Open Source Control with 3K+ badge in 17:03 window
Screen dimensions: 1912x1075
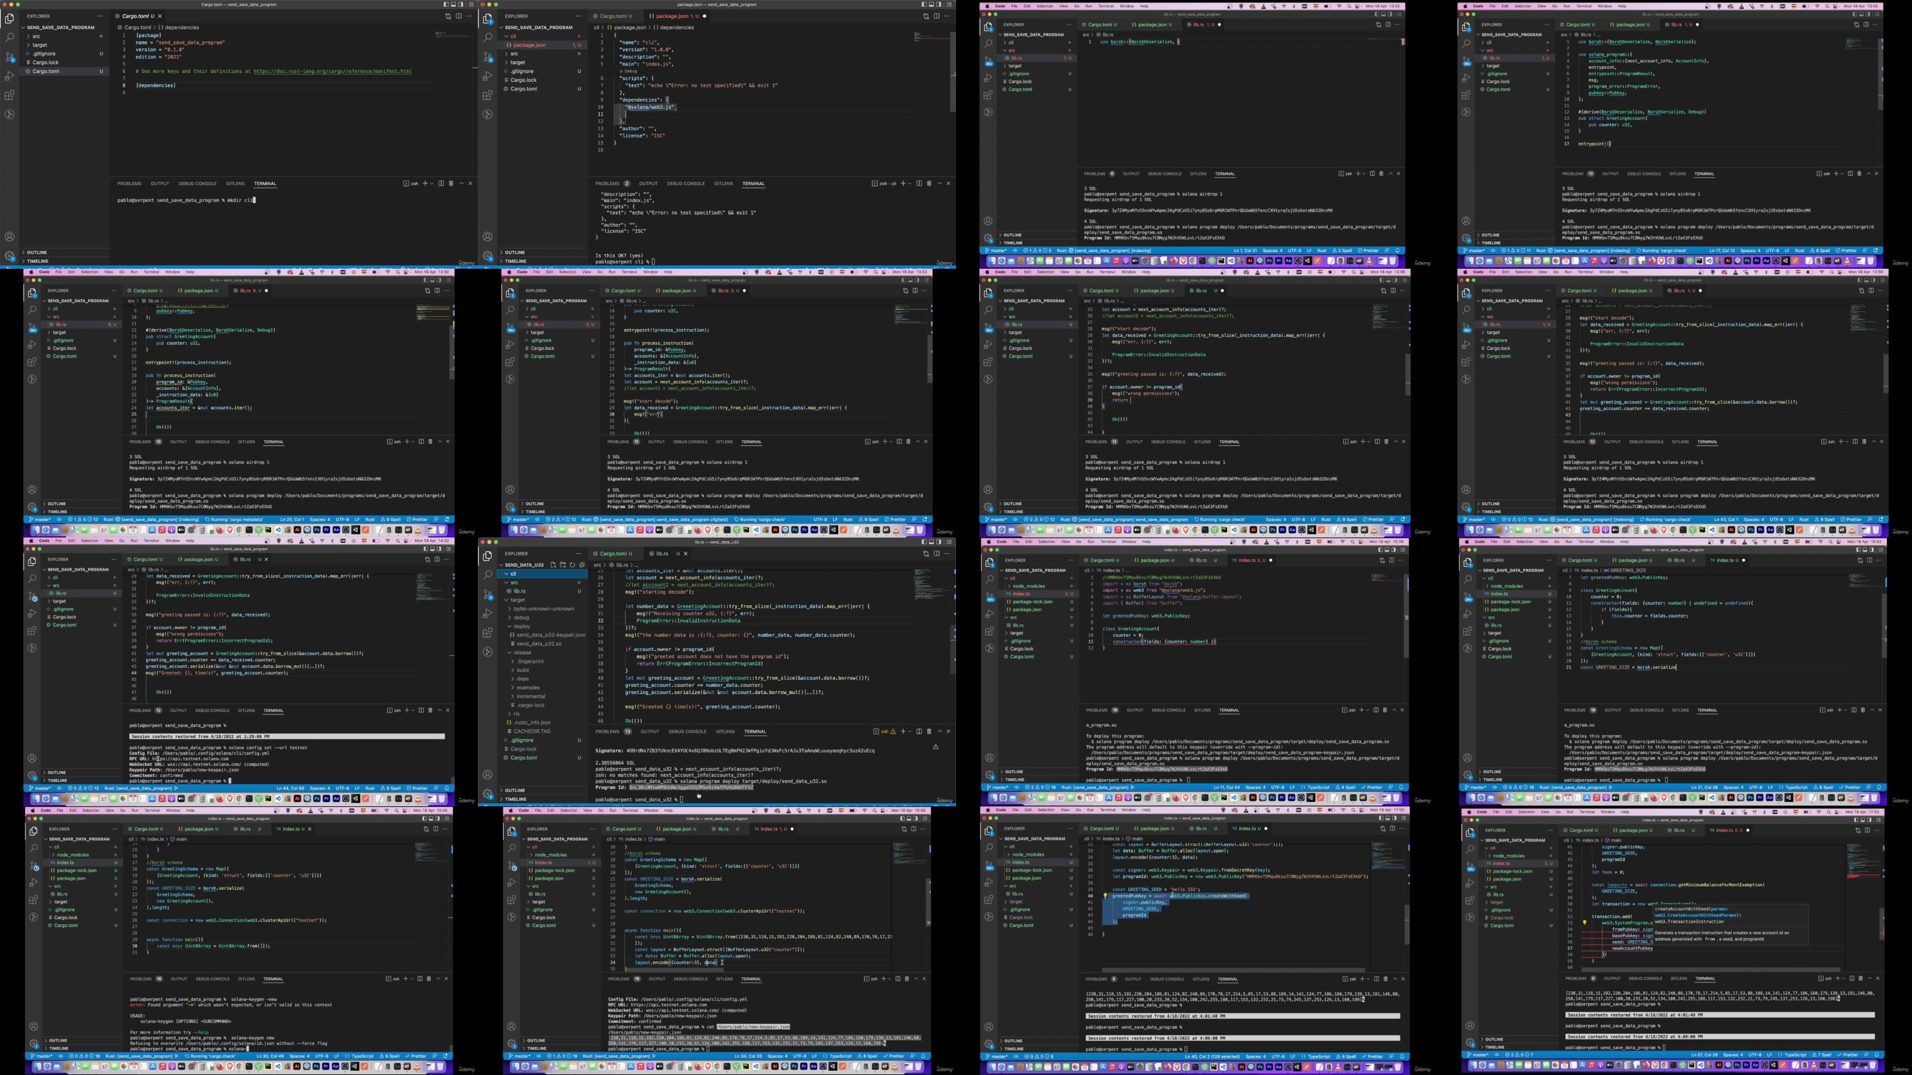(1470, 867)
